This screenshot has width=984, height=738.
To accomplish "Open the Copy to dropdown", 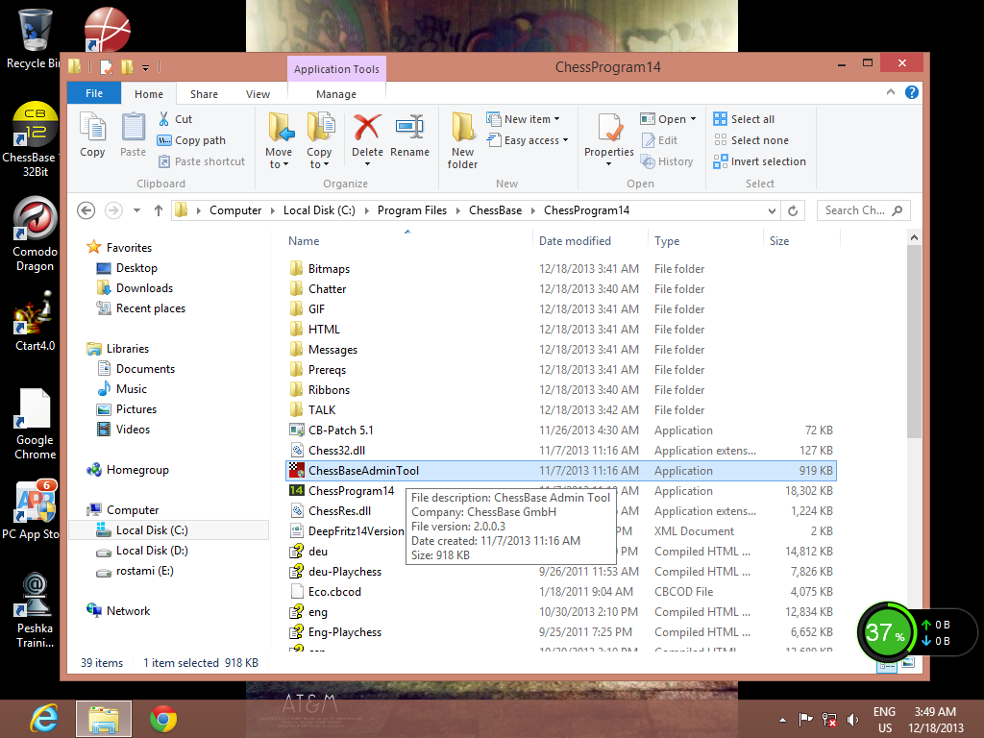I will (x=319, y=158).
